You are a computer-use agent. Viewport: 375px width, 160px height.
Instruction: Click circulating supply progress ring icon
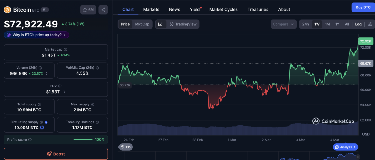42,128
